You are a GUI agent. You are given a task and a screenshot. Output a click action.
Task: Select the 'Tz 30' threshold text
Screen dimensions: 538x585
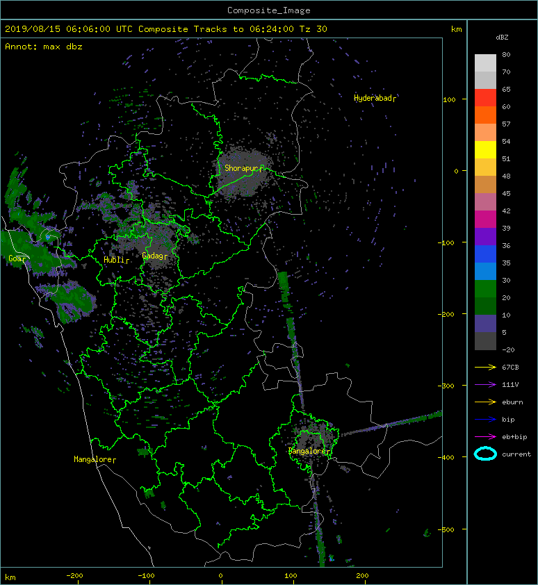point(313,29)
